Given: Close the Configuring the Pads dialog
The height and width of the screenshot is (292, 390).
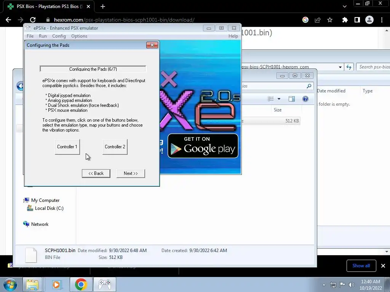Looking at the screenshot, I should point(152,45).
